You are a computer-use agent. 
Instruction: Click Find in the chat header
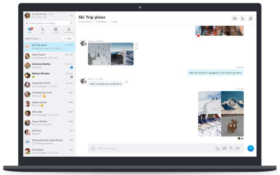pyautogui.click(x=113, y=22)
